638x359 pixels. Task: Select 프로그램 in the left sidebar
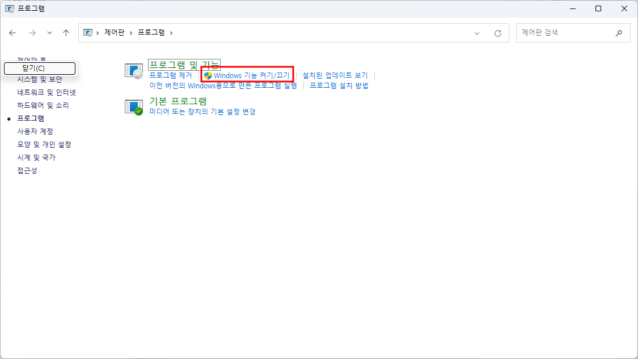click(31, 118)
